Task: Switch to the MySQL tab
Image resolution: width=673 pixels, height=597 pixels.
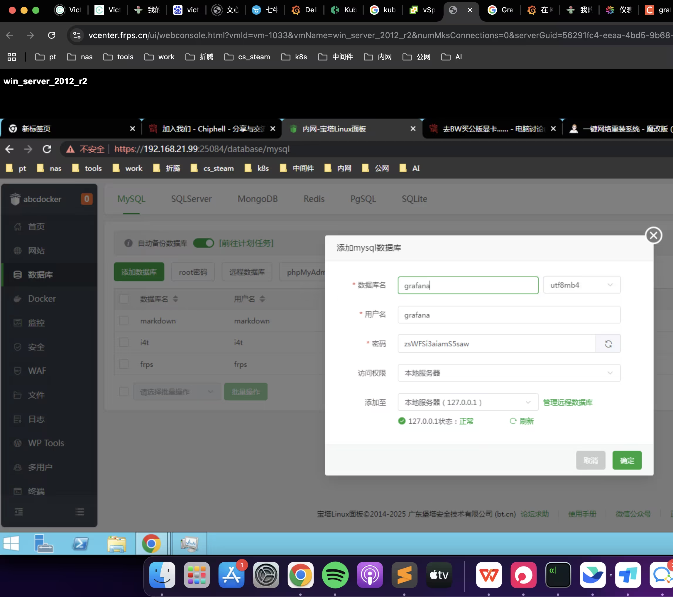Action: (131, 199)
